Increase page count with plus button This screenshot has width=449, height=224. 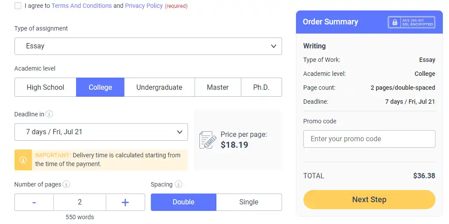coord(125,202)
